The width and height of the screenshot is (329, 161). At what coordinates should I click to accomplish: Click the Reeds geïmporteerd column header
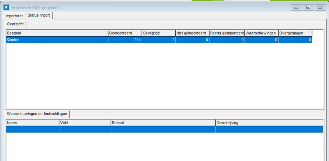click(x=227, y=33)
